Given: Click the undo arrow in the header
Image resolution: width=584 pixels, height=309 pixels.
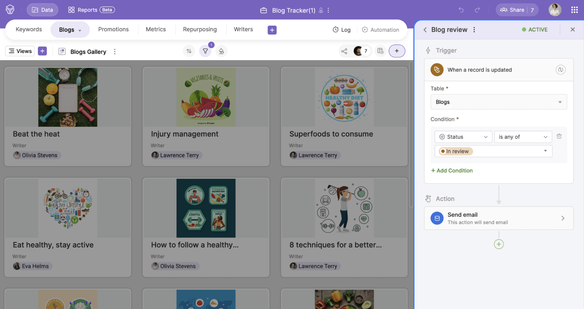Looking at the screenshot, I should coord(461,10).
